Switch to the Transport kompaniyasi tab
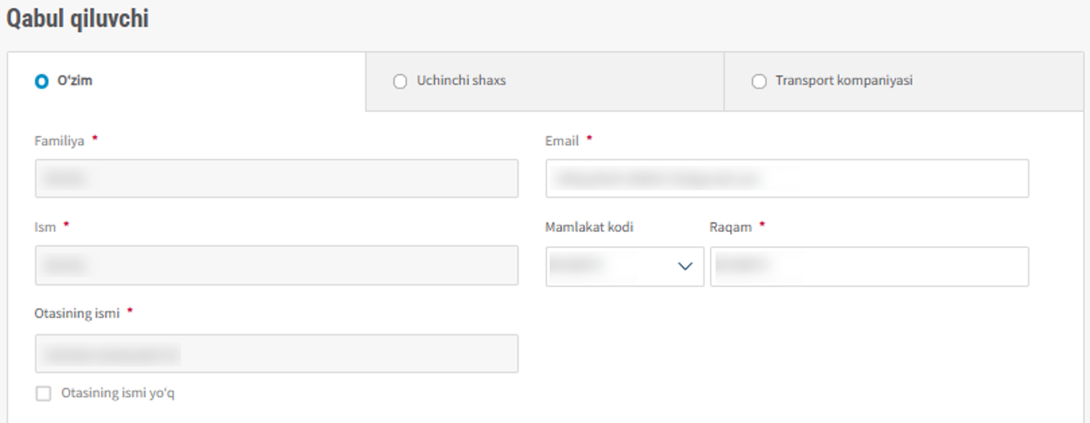 903,82
